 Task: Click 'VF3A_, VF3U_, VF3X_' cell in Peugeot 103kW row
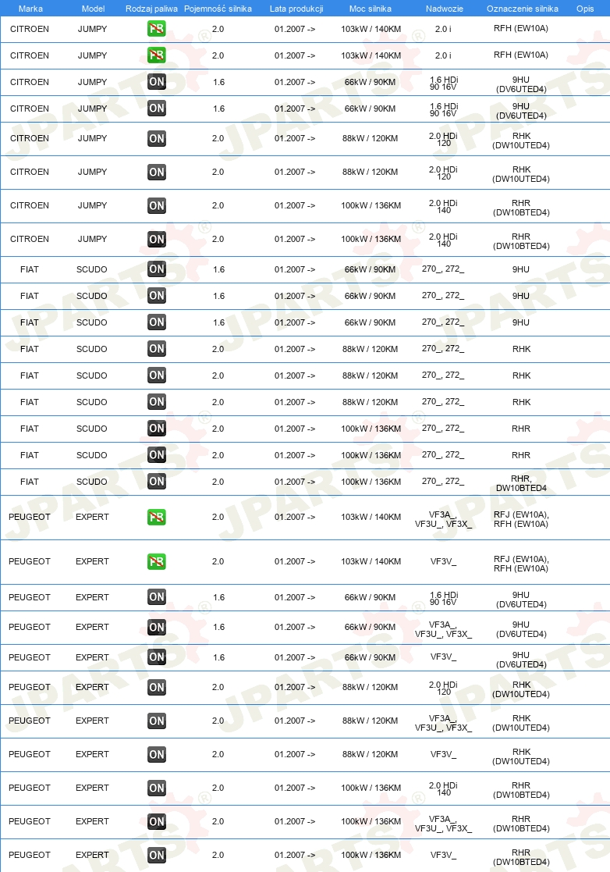pyautogui.click(x=443, y=519)
